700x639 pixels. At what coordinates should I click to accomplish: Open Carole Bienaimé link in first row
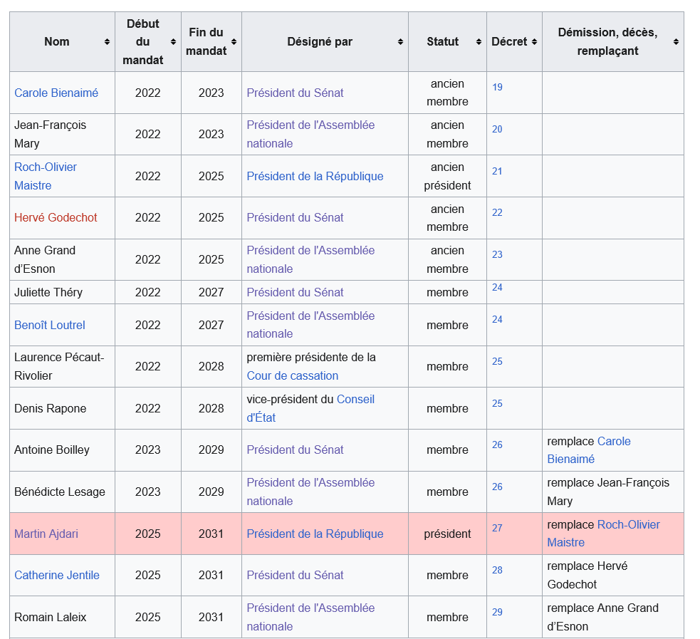pos(56,93)
